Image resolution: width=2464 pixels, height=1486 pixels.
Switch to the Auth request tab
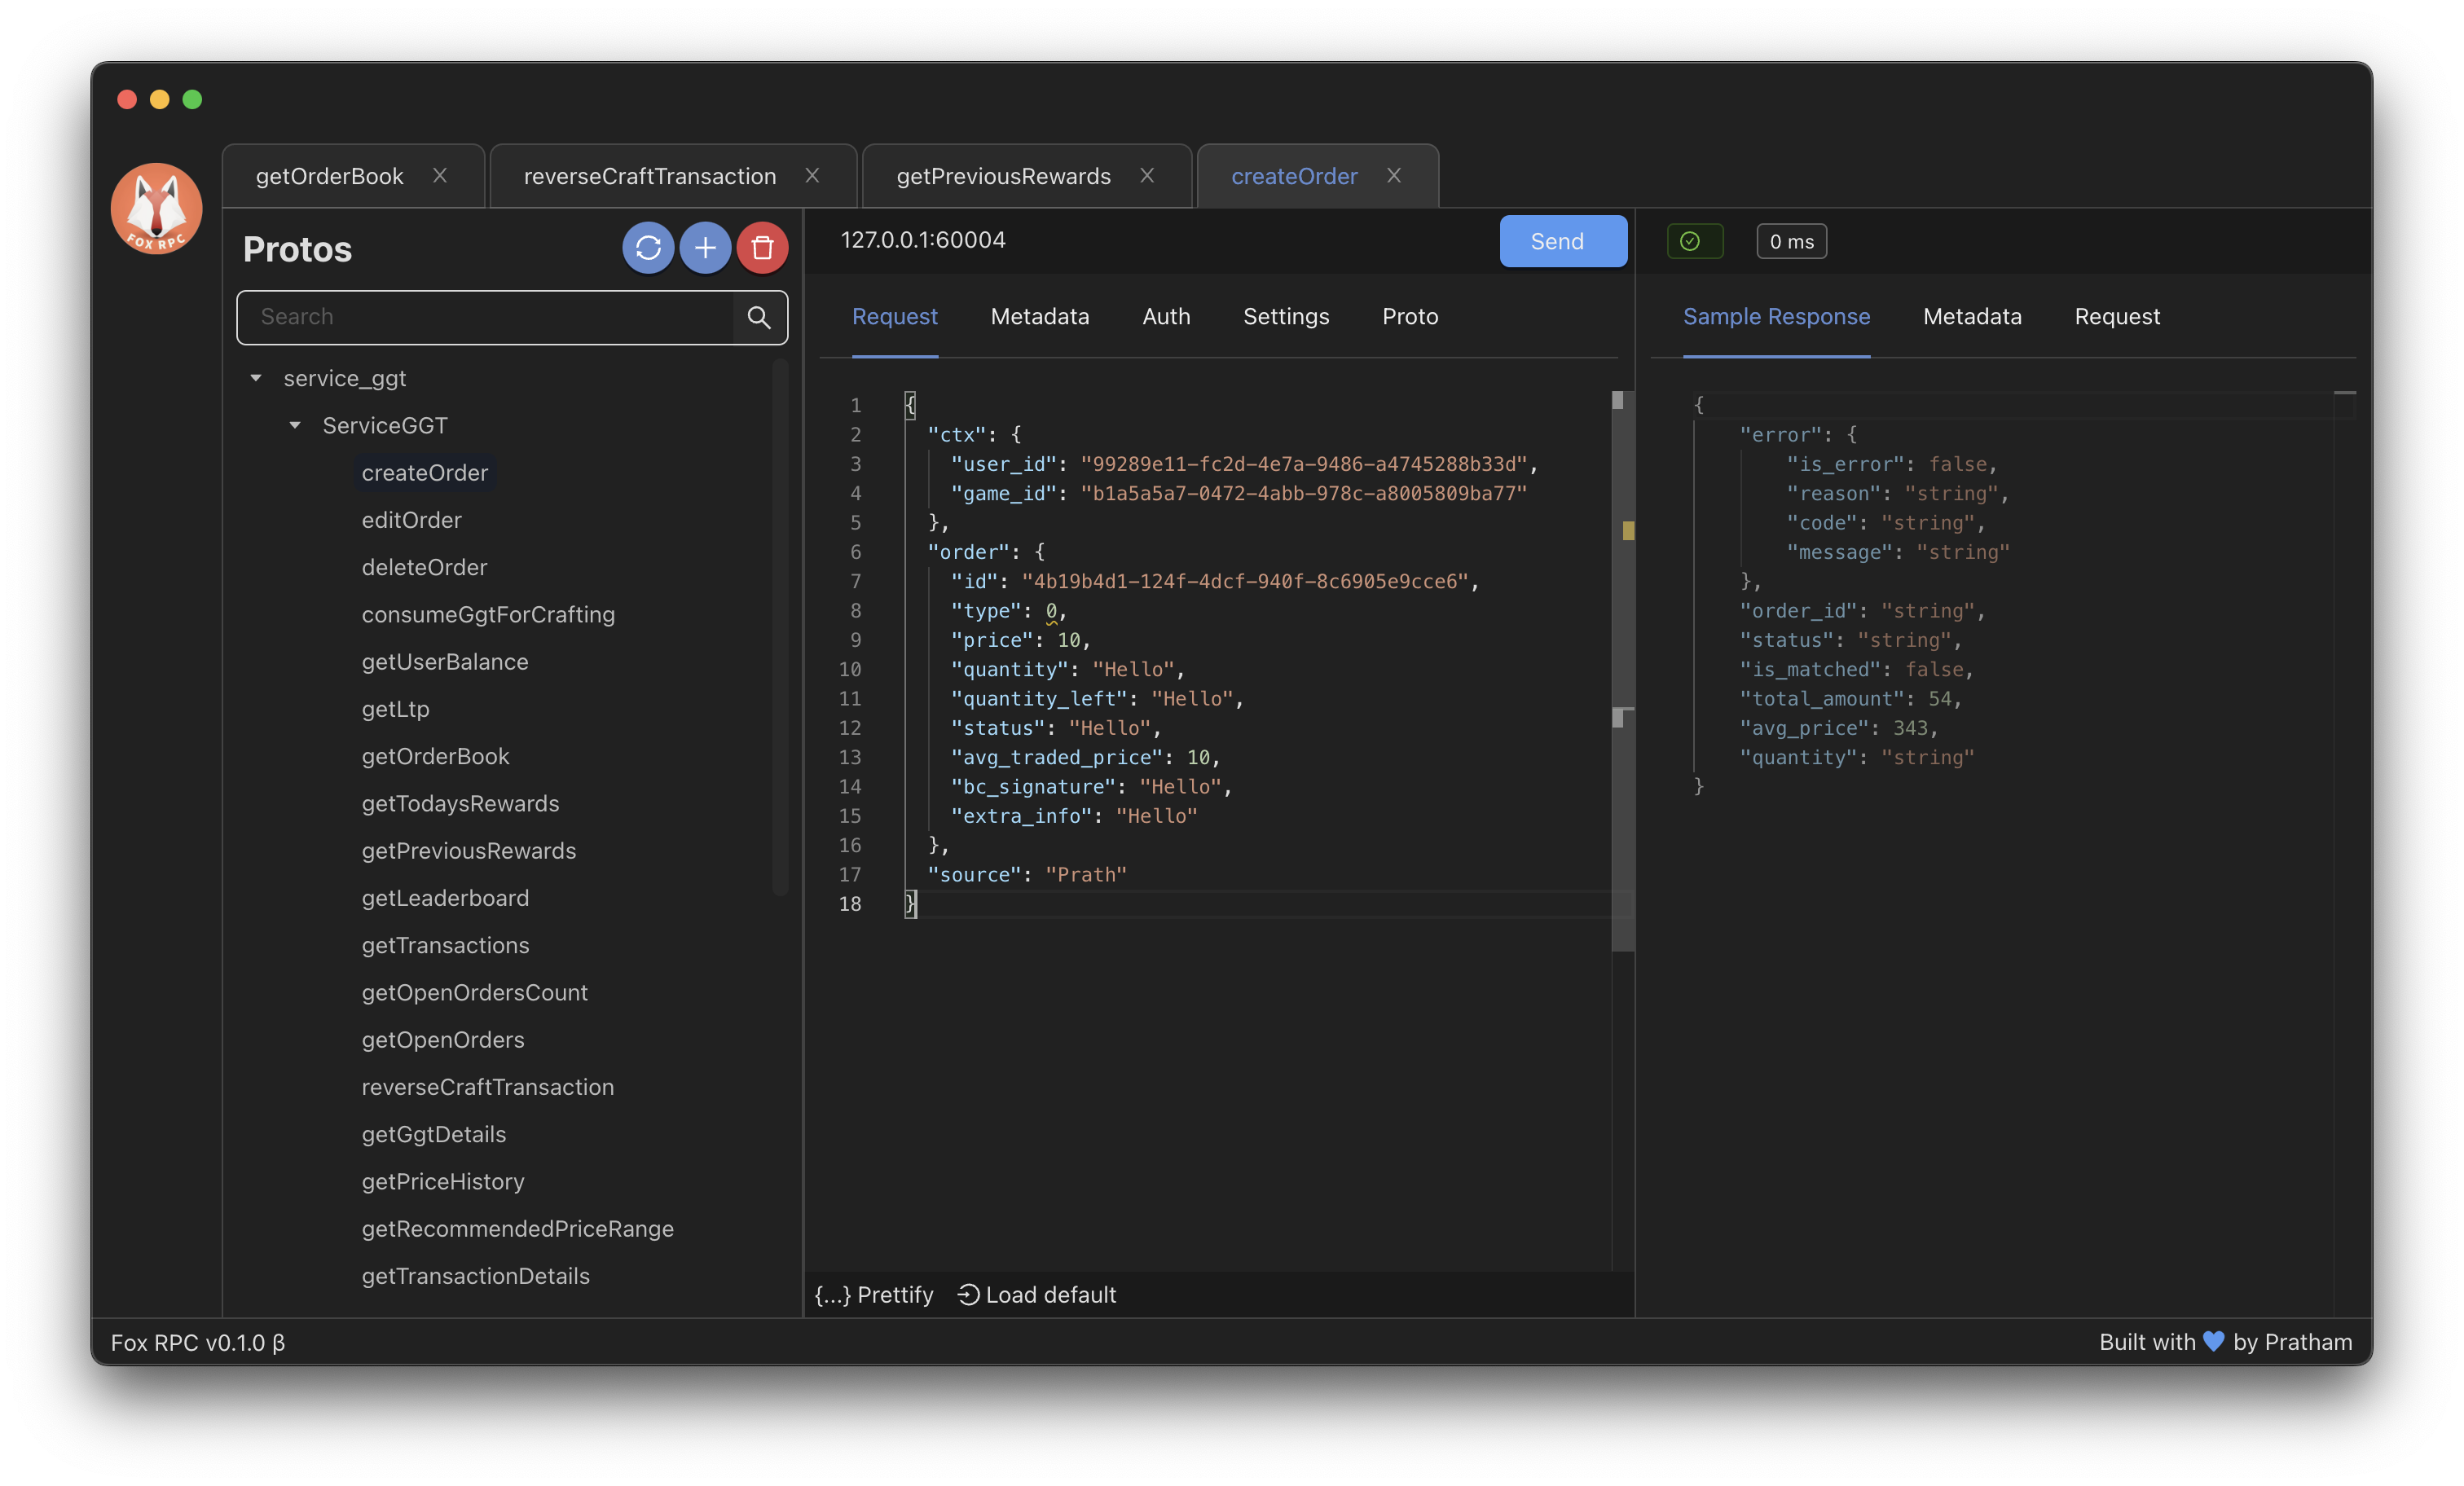tap(1166, 316)
